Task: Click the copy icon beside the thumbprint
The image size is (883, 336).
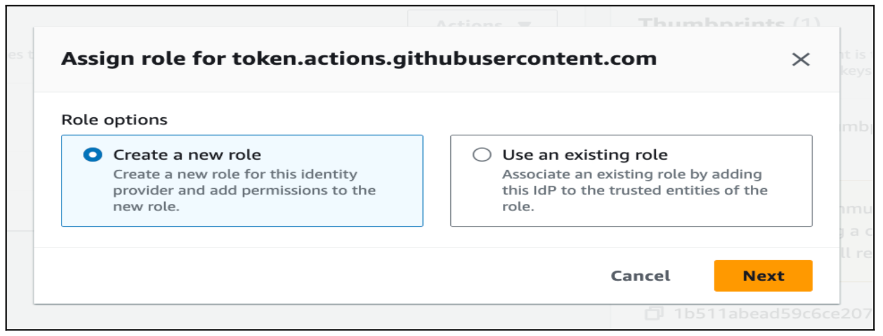Action: 653,314
